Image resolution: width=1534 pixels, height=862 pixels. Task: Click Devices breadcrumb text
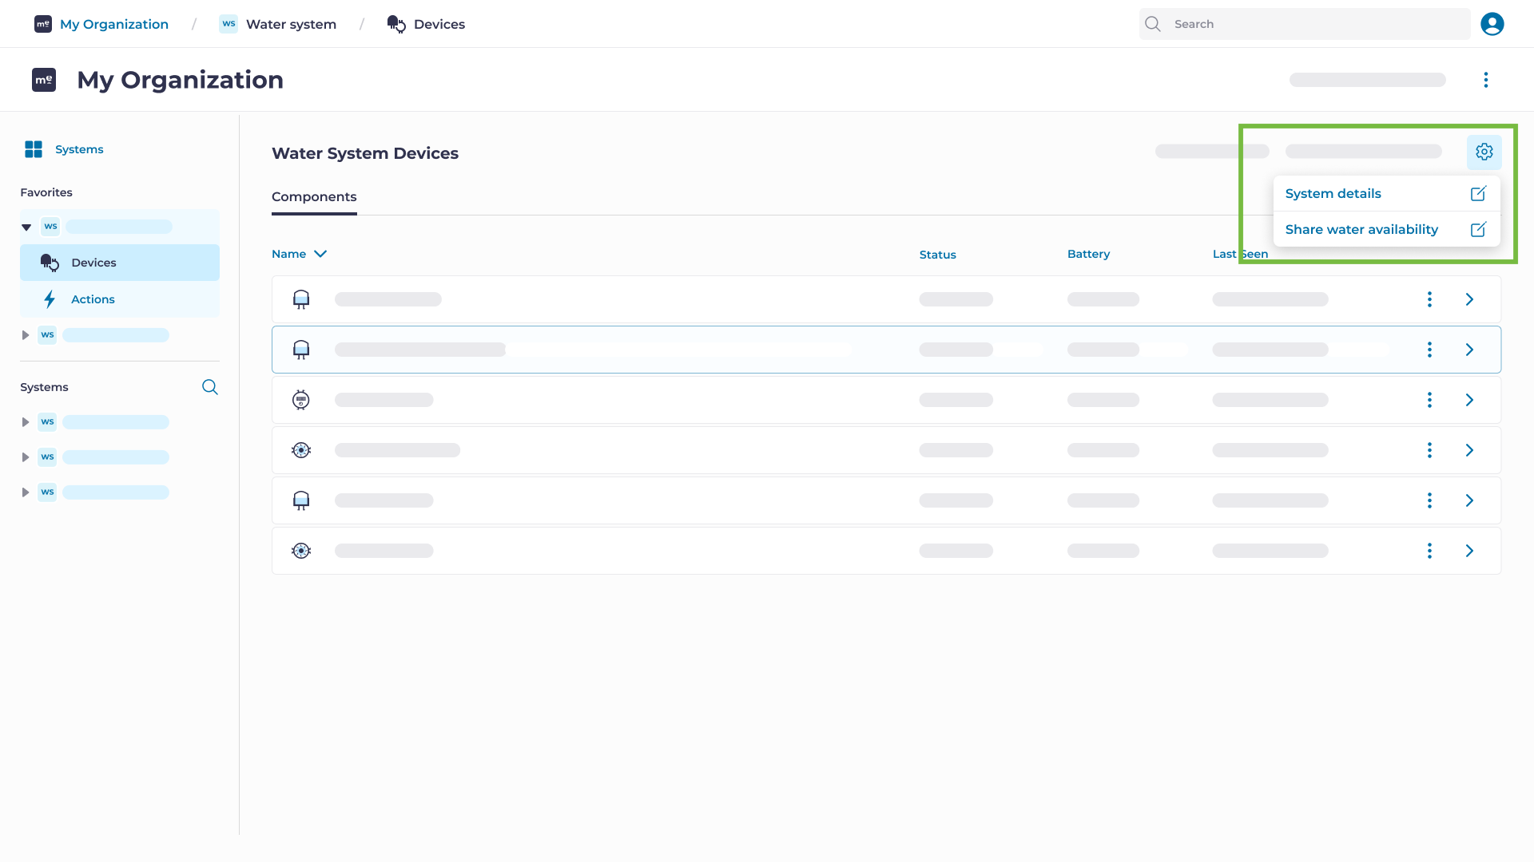[x=439, y=24]
